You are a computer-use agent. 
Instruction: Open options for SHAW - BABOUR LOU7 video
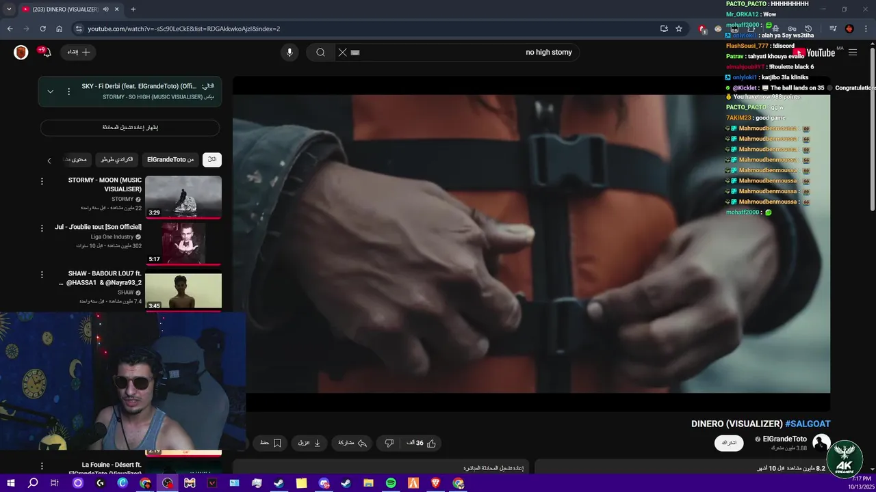point(42,275)
